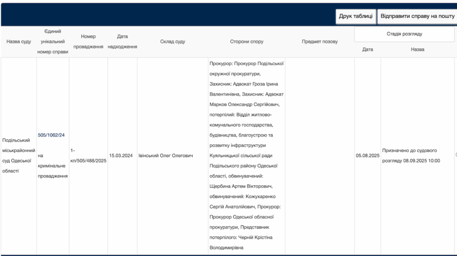The image size is (457, 256).
Task: Select the Назва суду column header
Action: click(x=19, y=42)
